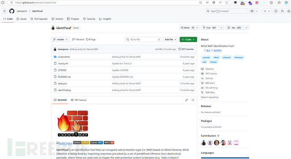This screenshot has height=159, width=291.
Task: Expand the Fork options dropdown arrow
Action: pyautogui.click(x=221, y=28)
